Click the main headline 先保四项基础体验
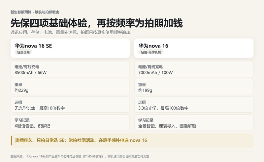Viewport: 264px width, 162px height. (x=97, y=23)
